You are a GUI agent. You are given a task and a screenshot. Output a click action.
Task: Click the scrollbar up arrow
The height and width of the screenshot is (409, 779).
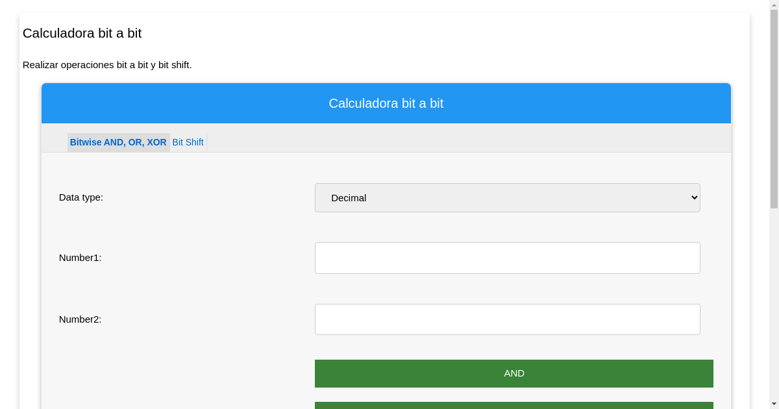[774, 5]
